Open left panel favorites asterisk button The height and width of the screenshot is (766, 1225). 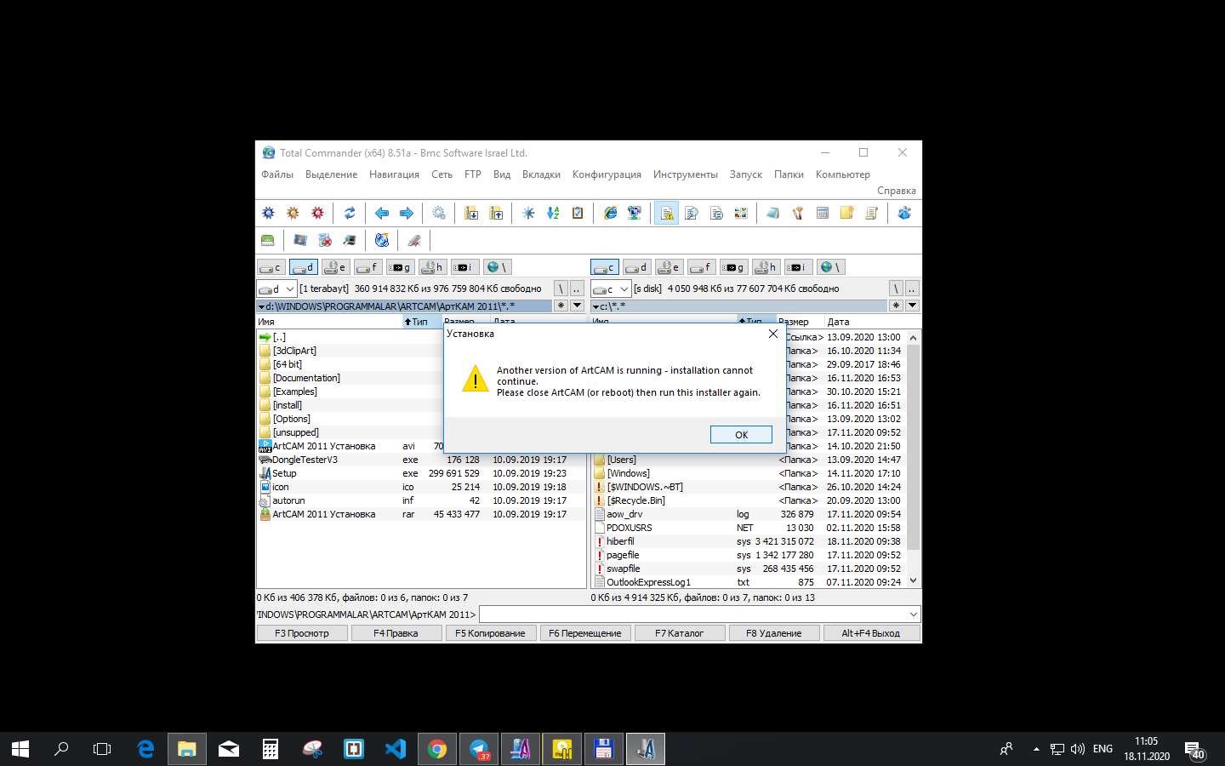tap(561, 306)
